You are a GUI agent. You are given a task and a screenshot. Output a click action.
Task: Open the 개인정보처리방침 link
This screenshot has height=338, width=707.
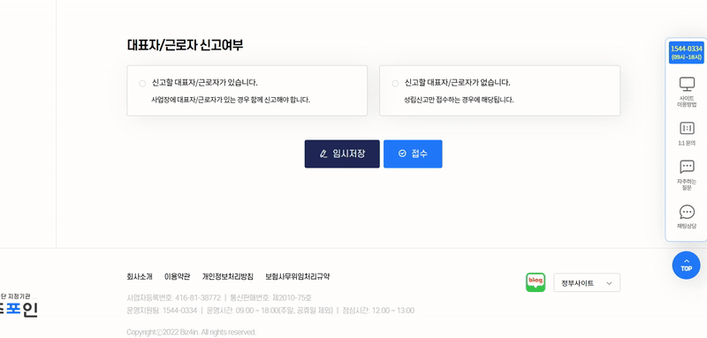tap(227, 276)
